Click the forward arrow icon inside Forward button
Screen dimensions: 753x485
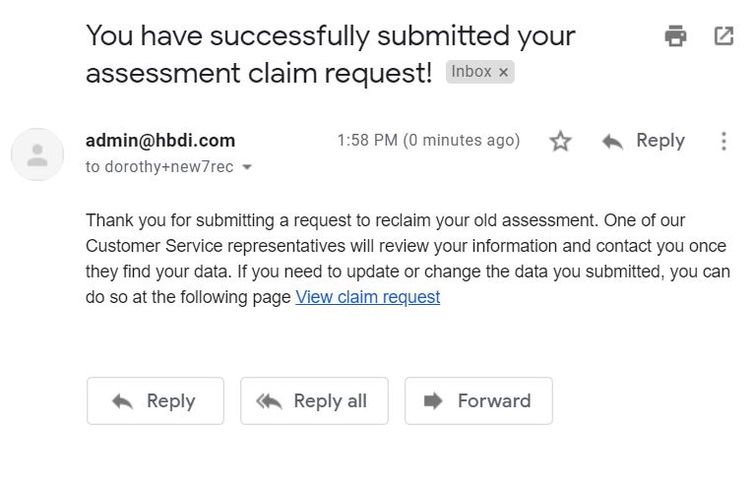point(433,400)
